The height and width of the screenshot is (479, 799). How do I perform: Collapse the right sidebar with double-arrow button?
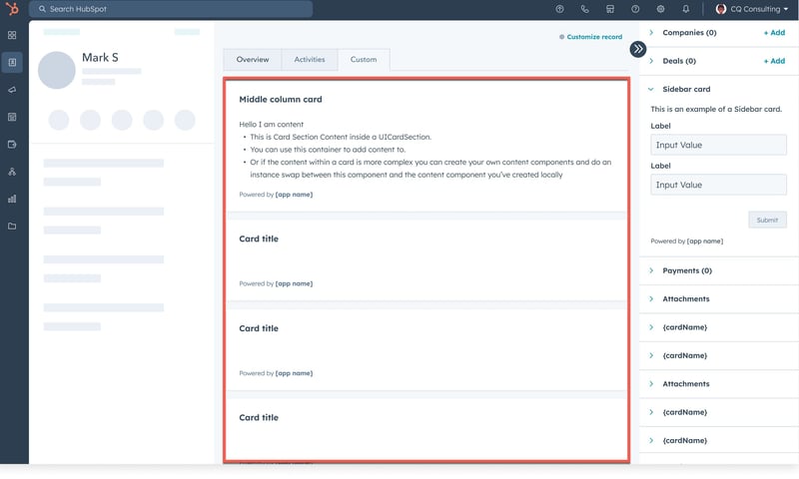click(x=637, y=48)
